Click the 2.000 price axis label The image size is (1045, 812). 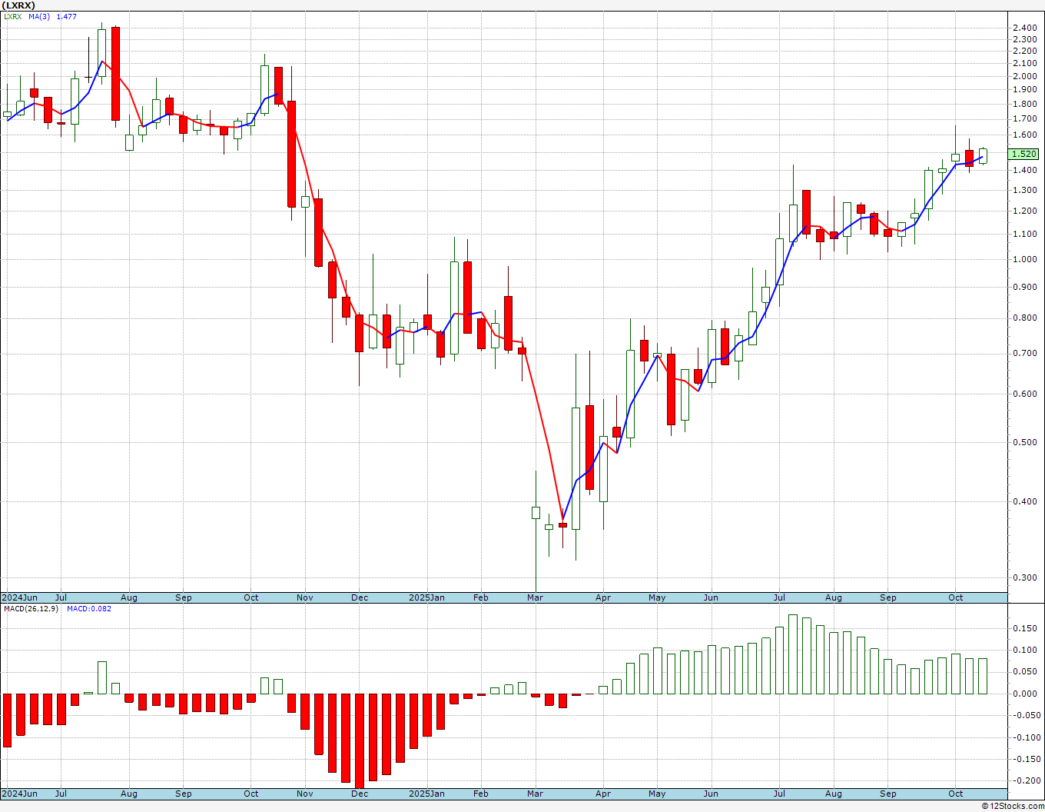[x=1024, y=76]
